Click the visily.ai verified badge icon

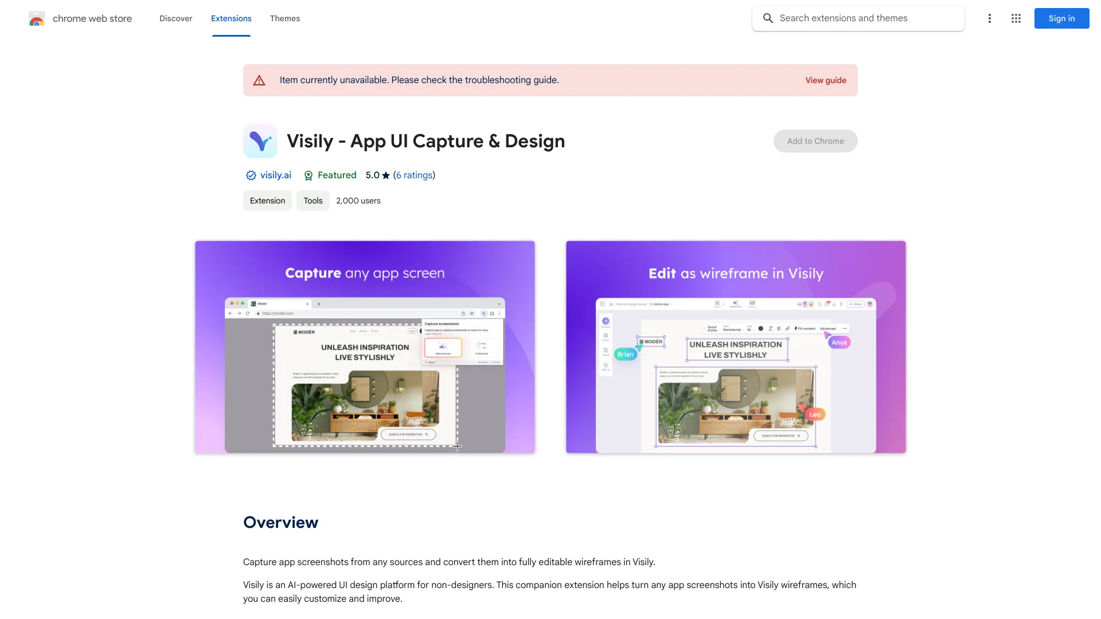pos(250,175)
